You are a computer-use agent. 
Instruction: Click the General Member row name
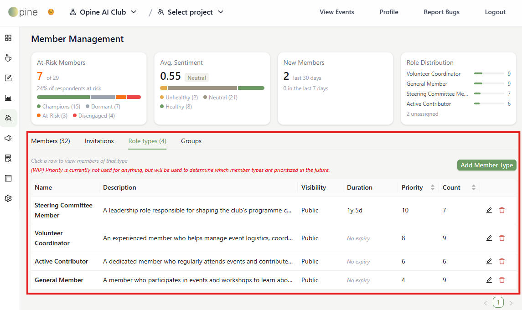coord(59,280)
